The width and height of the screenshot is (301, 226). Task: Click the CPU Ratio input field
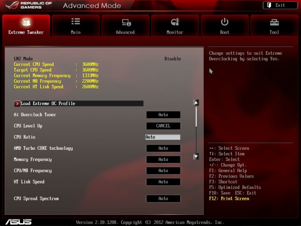tap(163, 137)
